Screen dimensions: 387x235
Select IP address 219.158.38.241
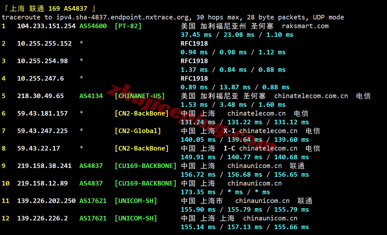44,166
